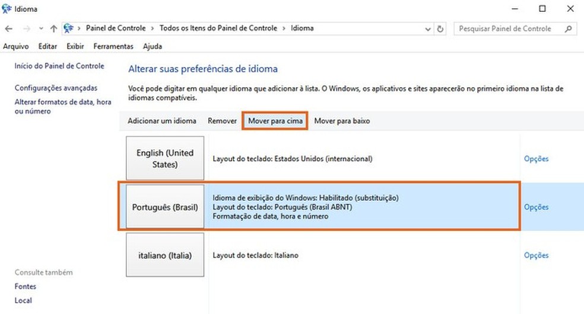Screen dimensions: 584x314
Task: Click Formatação de data, hora e número text
Action: tap(271, 216)
